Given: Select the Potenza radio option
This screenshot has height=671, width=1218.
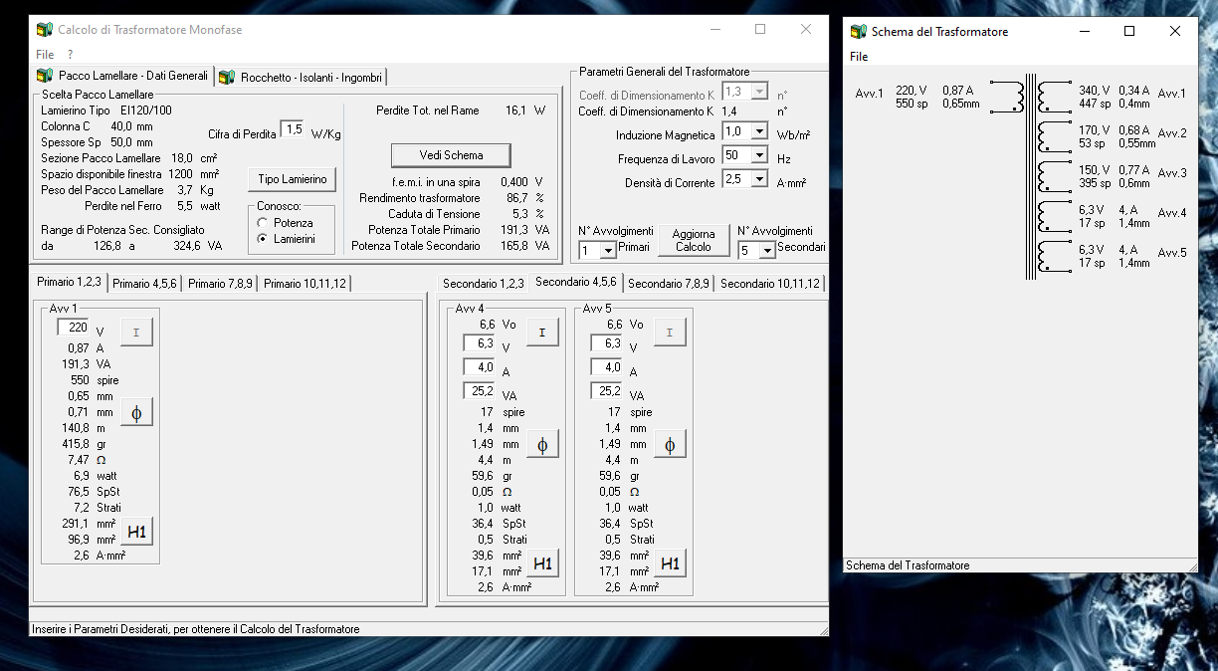Looking at the screenshot, I should (264, 223).
